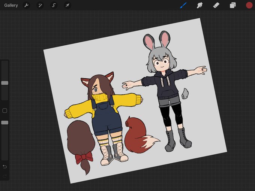The height and width of the screenshot is (191, 255).
Task: Click the brush opacity slider handle
Action: [x=5, y=122]
